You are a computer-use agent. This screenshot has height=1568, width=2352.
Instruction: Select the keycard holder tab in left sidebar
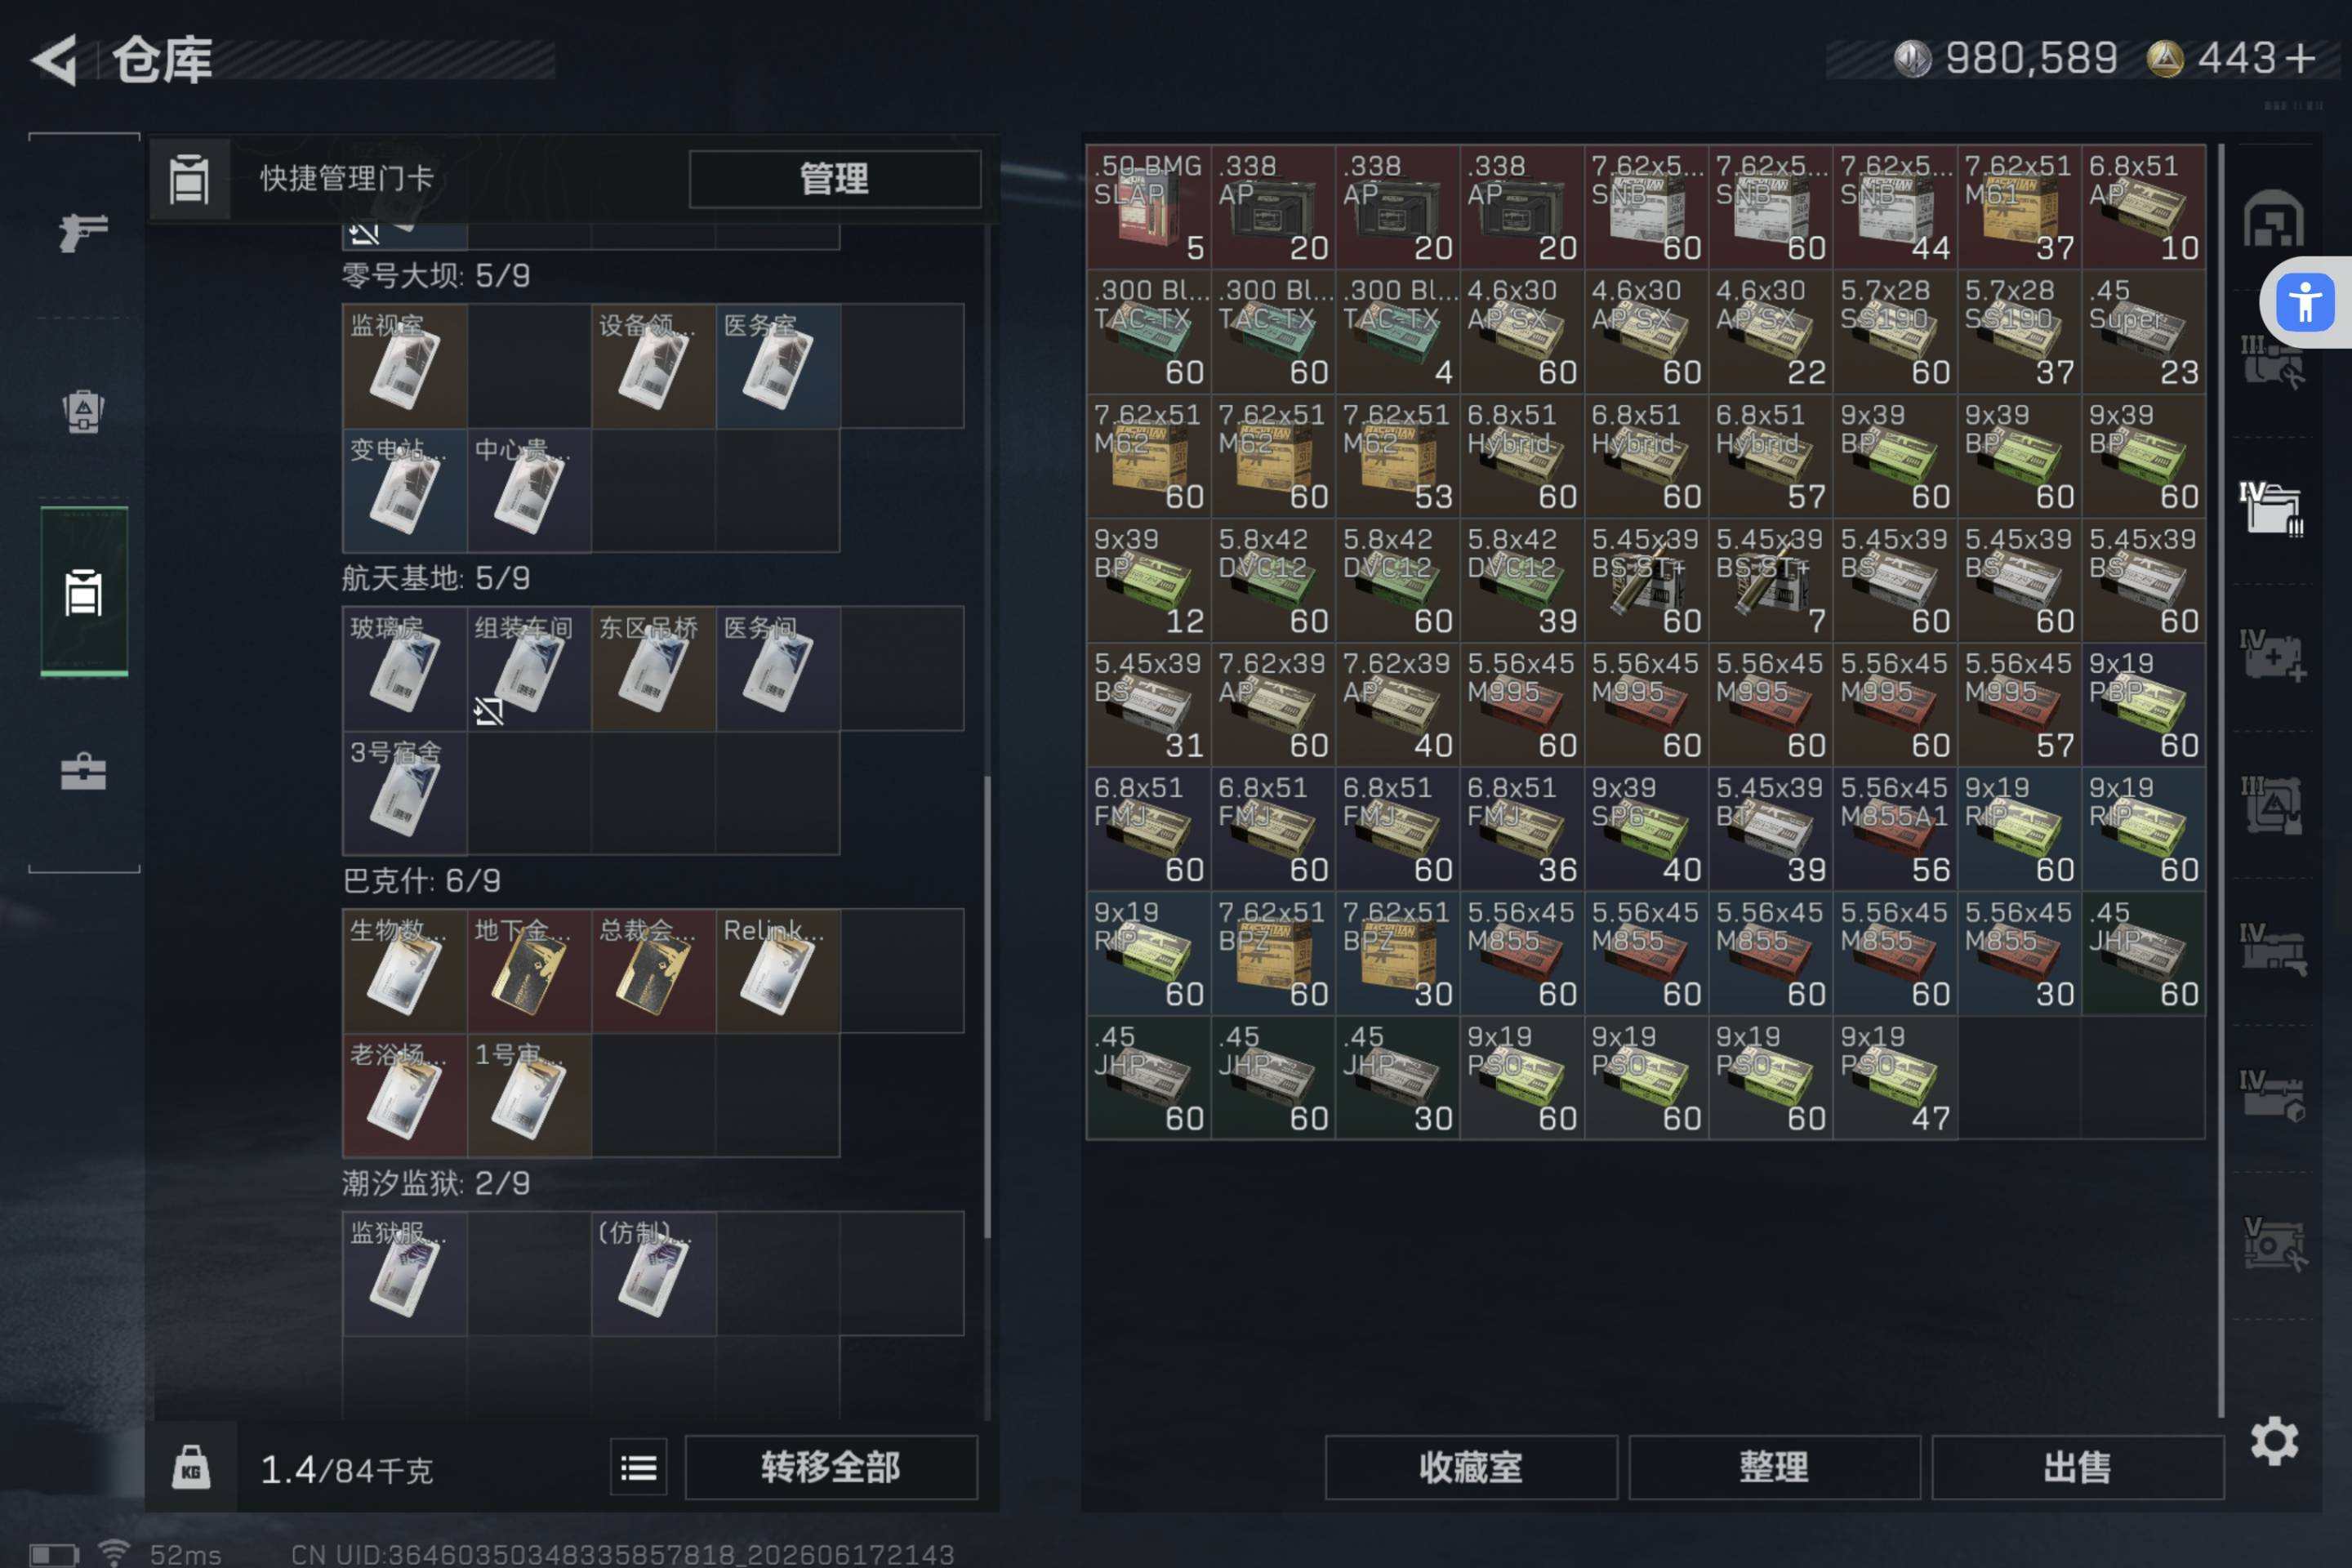[84, 592]
